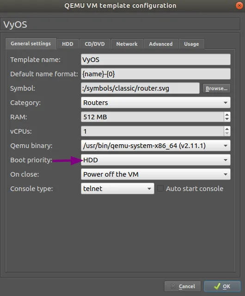Expand the Boot priority HDD dropdown

click(155, 160)
